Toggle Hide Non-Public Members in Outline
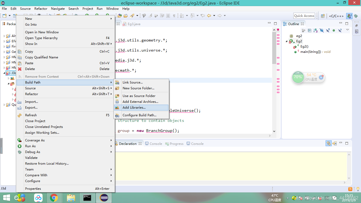361x203 pixels. tap(334, 30)
